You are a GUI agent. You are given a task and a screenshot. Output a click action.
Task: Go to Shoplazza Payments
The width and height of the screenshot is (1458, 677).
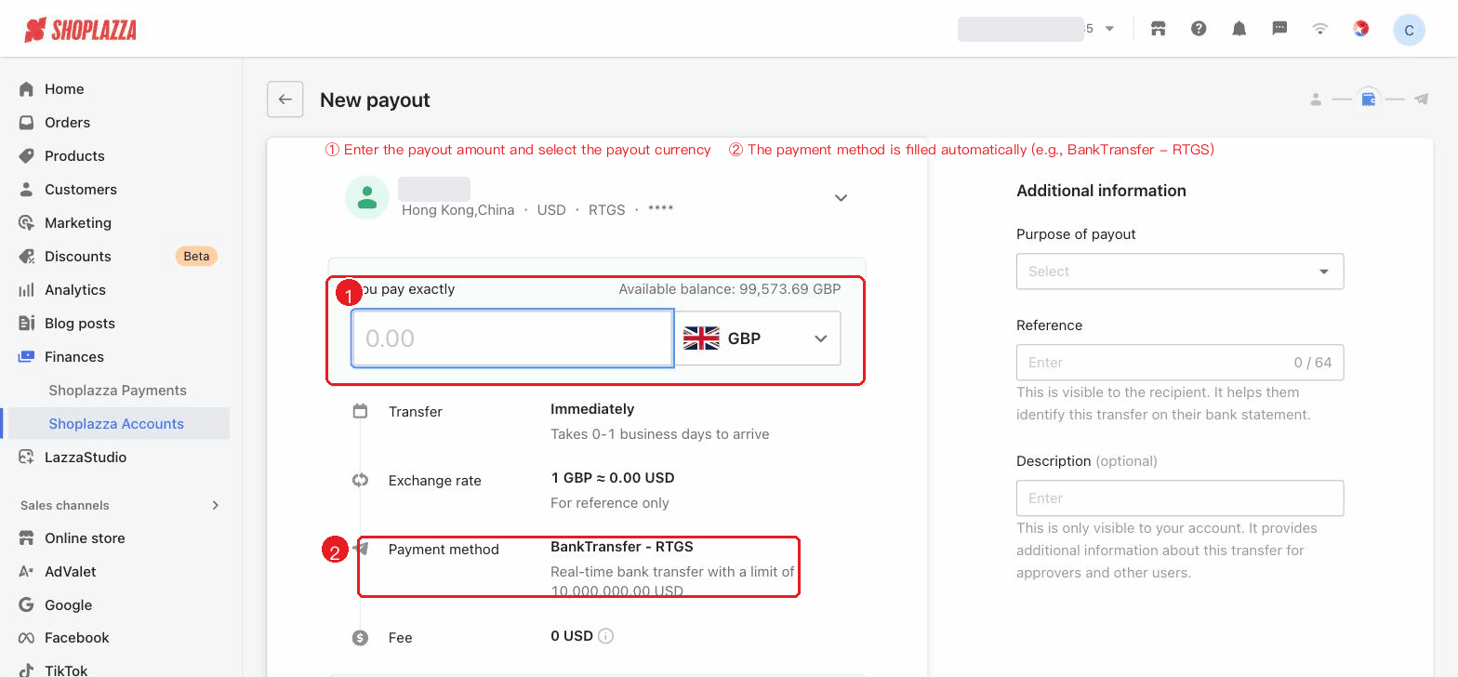tap(117, 391)
